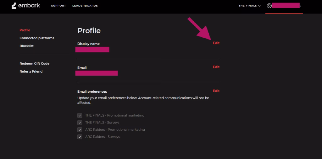
Task: Click the Embark logo in the header
Action: click(26, 6)
